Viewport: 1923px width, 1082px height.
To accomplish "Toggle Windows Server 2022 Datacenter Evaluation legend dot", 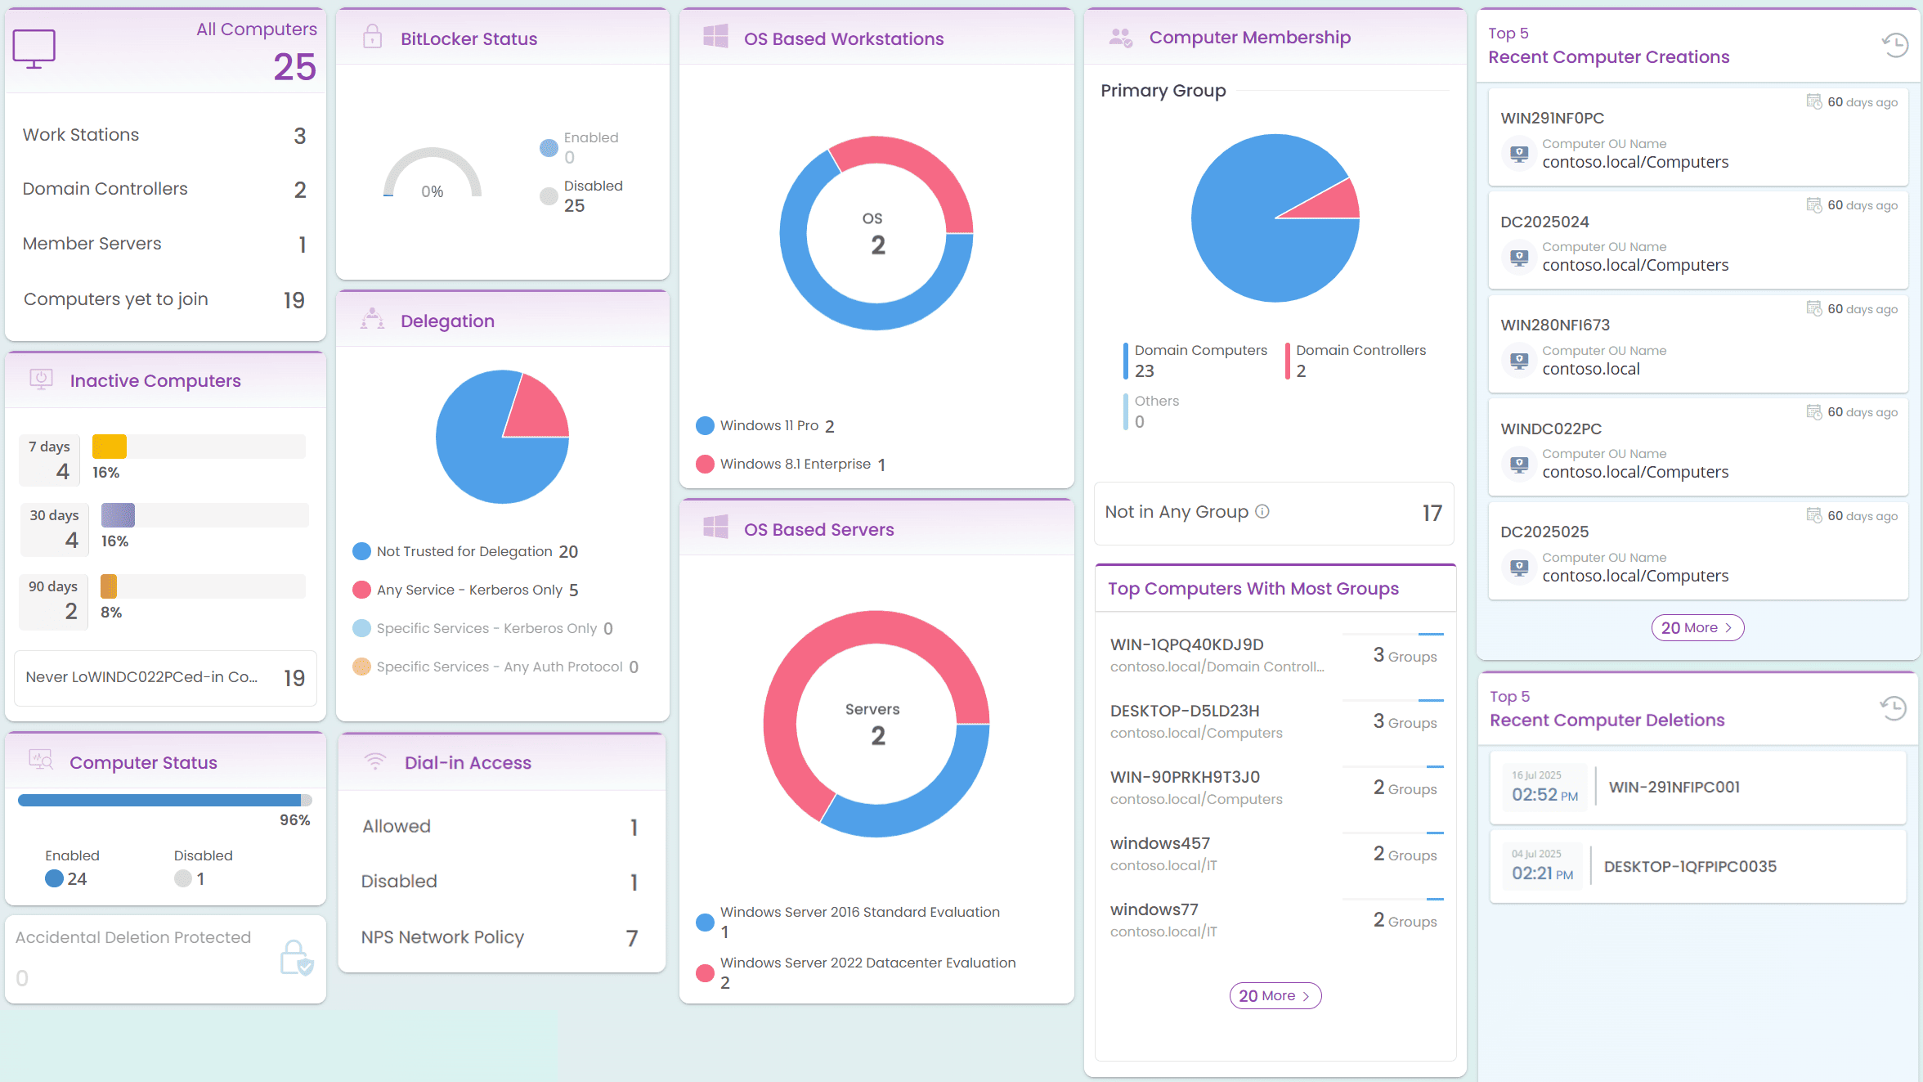I will point(705,973).
